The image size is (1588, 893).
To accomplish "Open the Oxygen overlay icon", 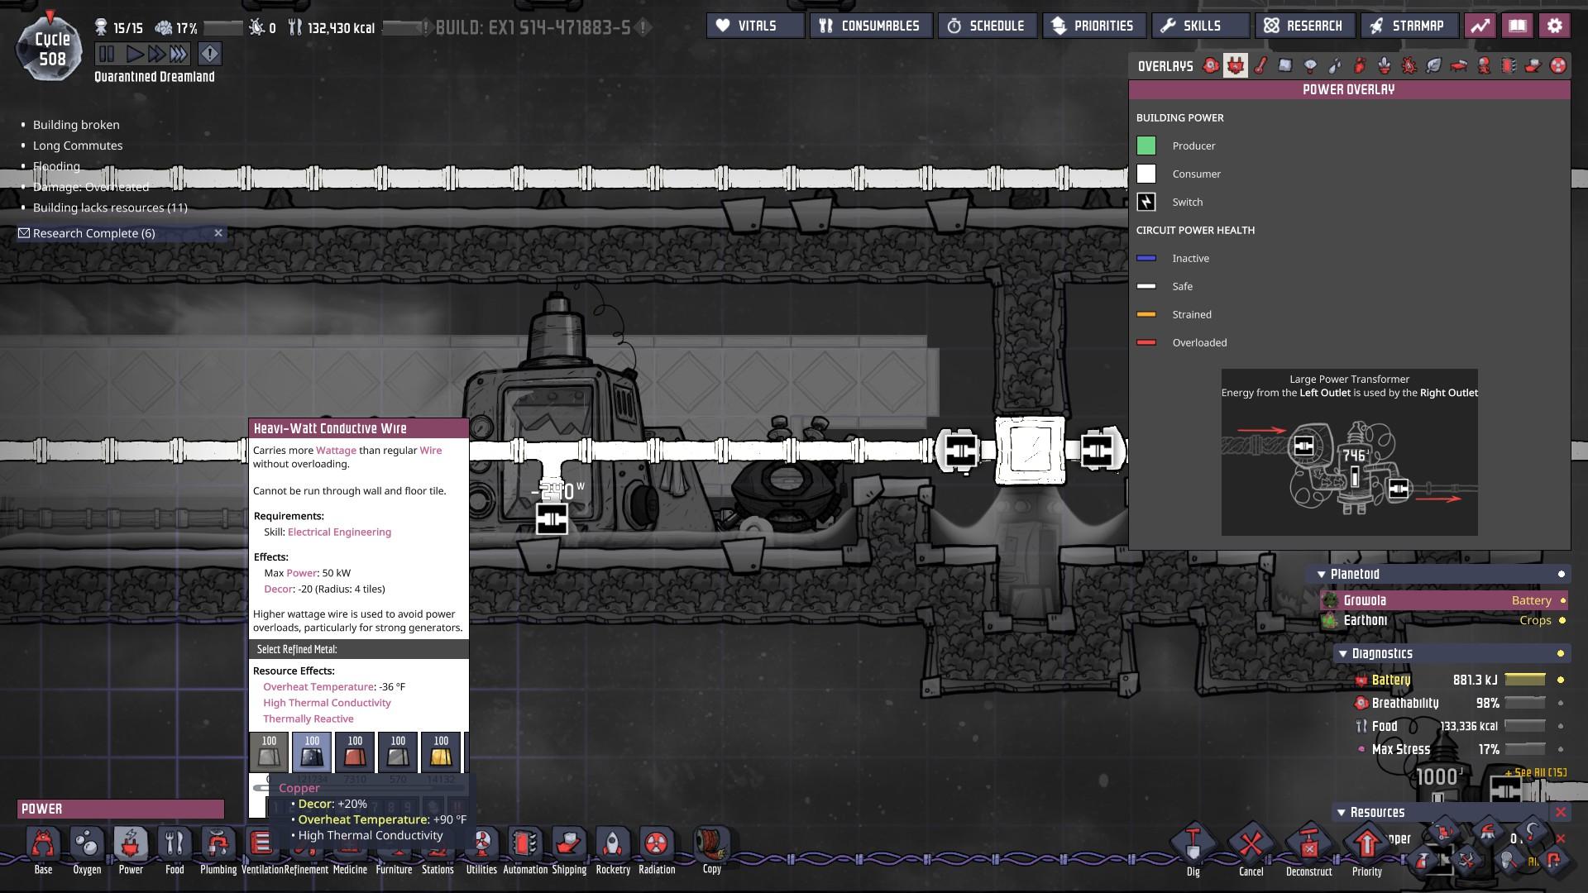I will [1211, 66].
